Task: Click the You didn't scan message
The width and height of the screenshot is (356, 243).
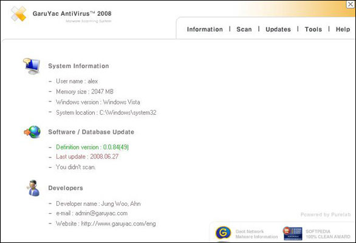Action: 75,167
